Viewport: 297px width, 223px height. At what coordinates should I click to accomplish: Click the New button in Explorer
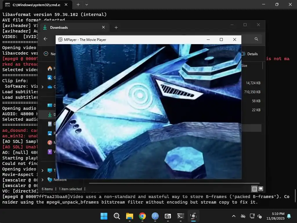[x=50, y=54]
